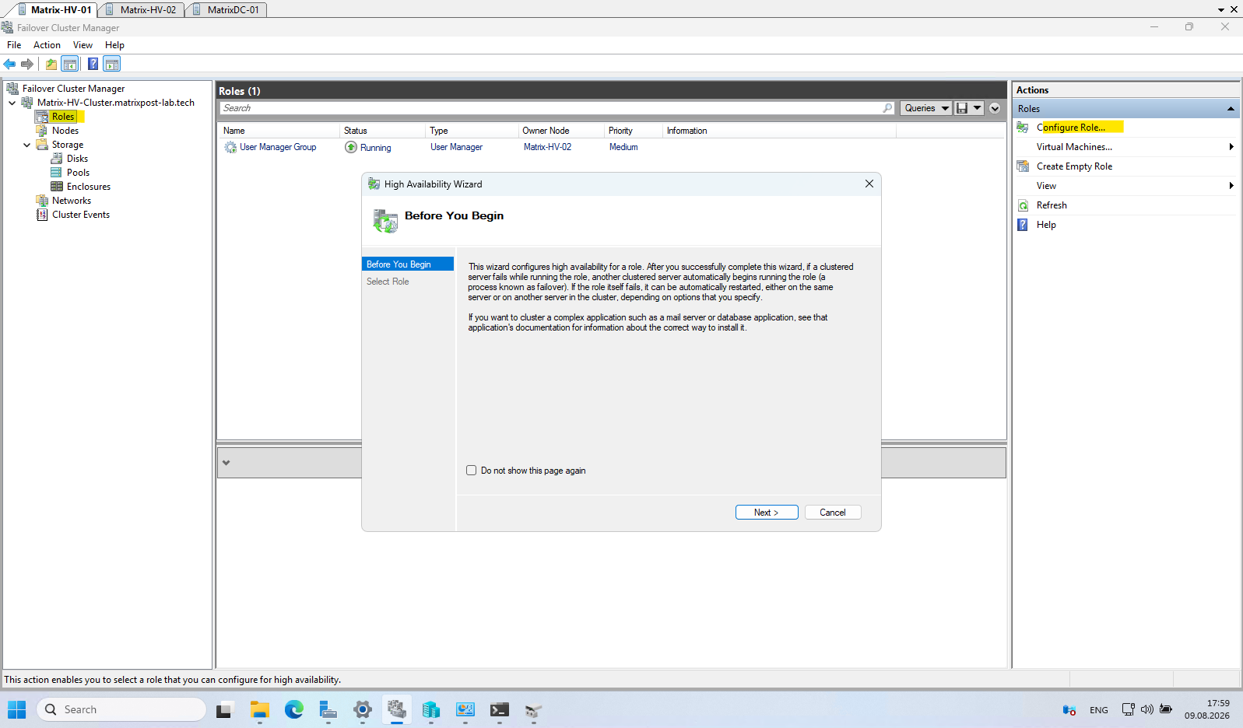
Task: Click the Roles node icon in tree
Action: pos(42,117)
